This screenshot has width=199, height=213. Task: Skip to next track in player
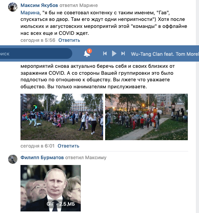(123, 53)
